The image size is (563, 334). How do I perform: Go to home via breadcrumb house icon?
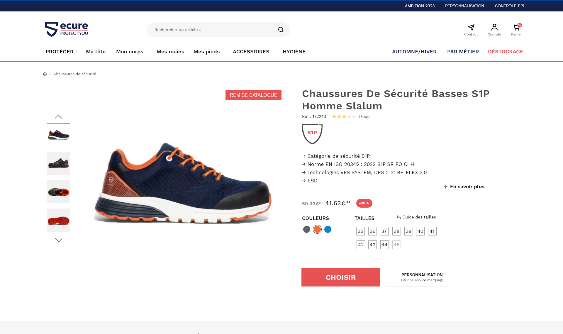[45, 74]
